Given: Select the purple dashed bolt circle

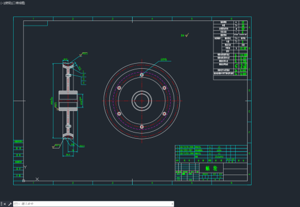Looking at the screenshot, I should [142, 101].
